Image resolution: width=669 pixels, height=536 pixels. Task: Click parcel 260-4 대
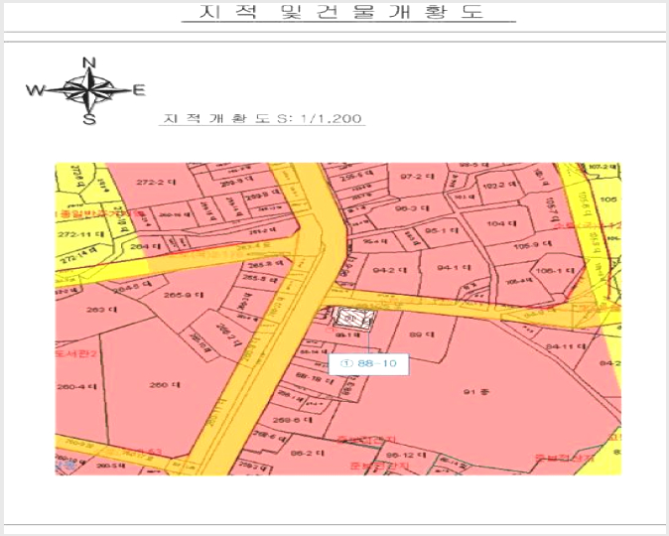[76, 387]
